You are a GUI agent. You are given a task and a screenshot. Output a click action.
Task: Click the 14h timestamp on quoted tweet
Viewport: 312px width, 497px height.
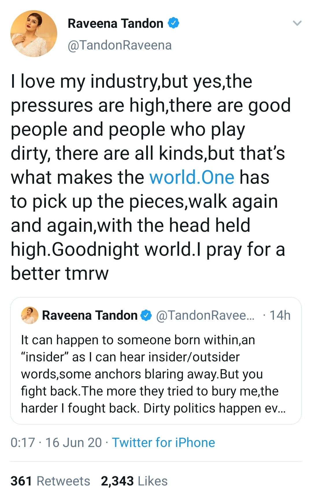(280, 315)
